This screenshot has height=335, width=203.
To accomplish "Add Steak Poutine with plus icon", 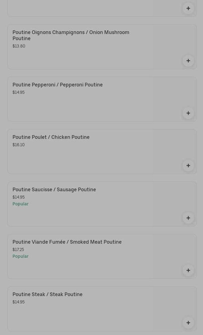I will tap(188, 323).
